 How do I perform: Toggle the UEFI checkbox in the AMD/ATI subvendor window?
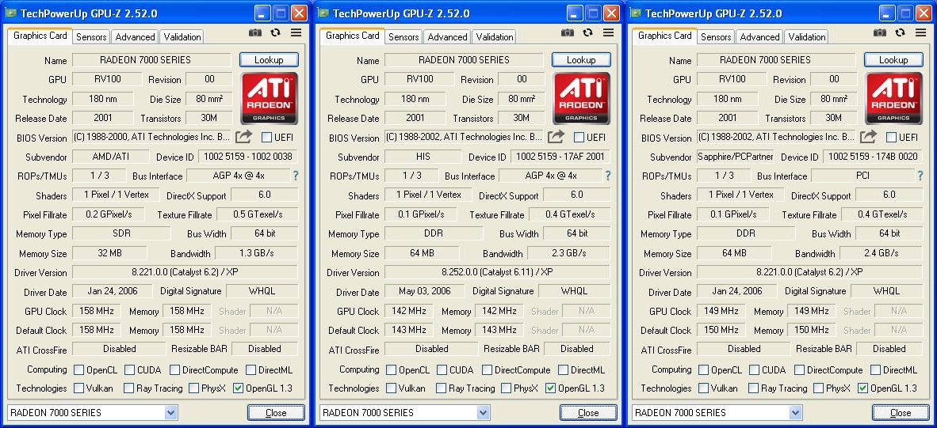click(x=266, y=138)
